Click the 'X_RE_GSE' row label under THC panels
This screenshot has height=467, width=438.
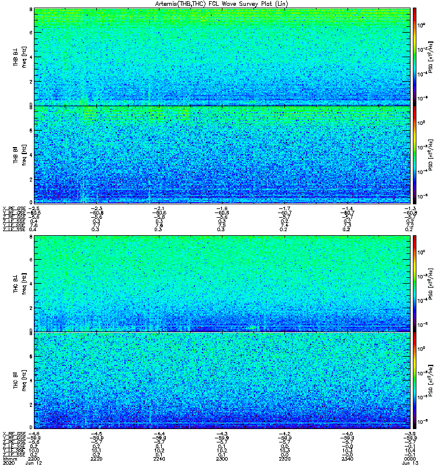(14, 434)
